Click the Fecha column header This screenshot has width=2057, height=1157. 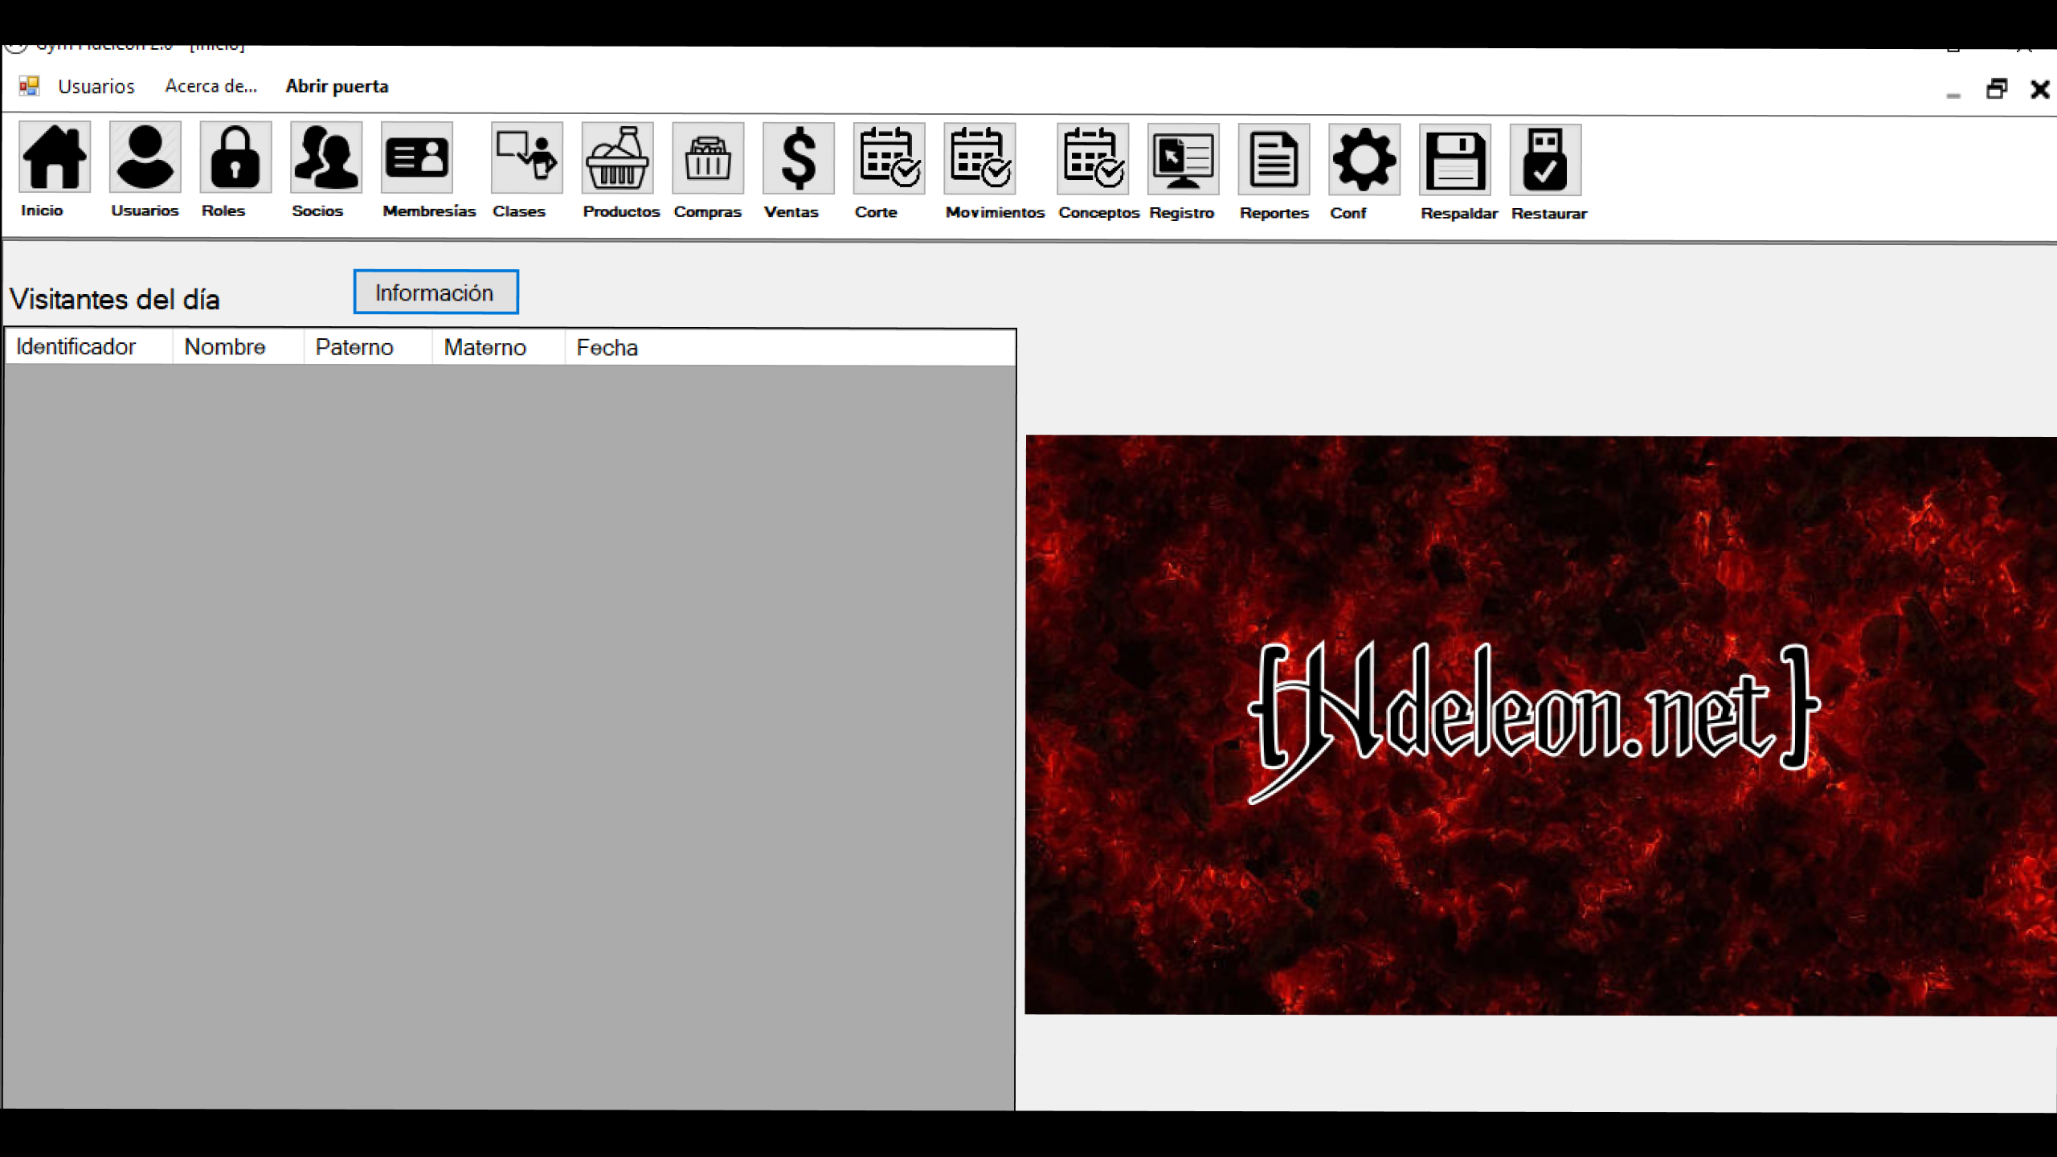point(607,348)
